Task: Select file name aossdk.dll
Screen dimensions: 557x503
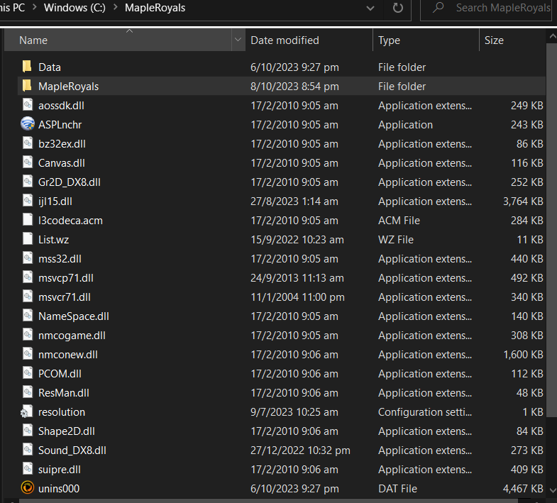Action: pyautogui.click(x=61, y=105)
